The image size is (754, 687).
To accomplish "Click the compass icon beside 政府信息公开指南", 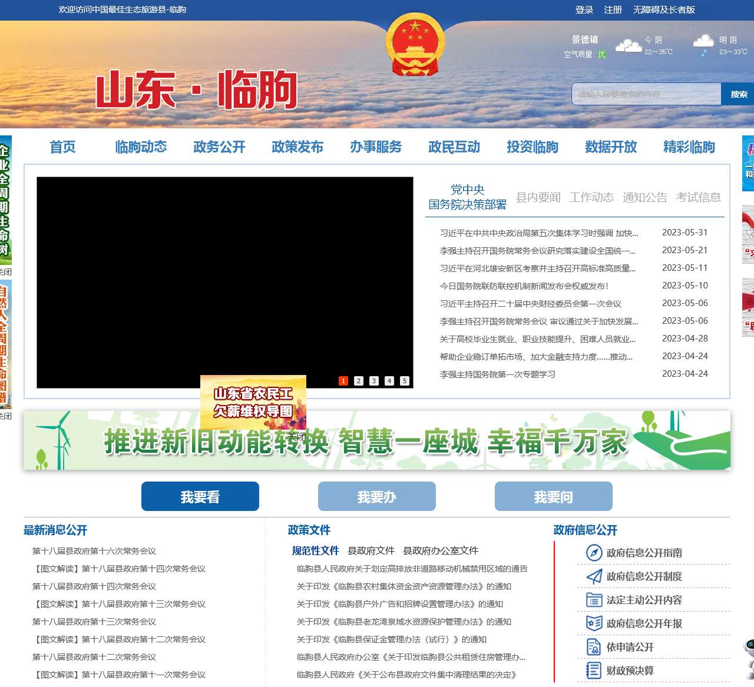I will [594, 553].
